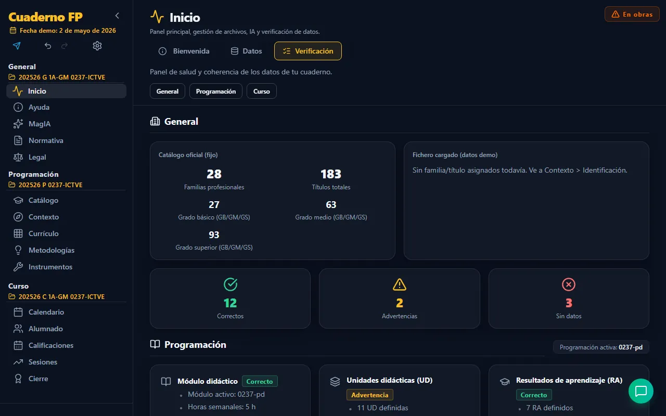Open Cierre in the sidebar
This screenshot has width=666, height=416.
[66, 379]
